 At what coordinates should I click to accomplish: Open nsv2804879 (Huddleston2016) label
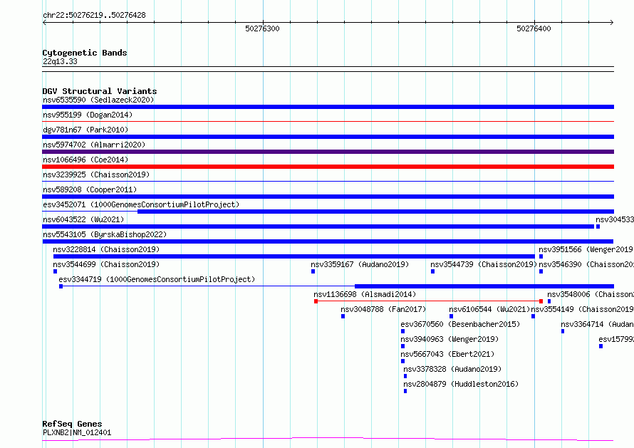pyautogui.click(x=461, y=384)
